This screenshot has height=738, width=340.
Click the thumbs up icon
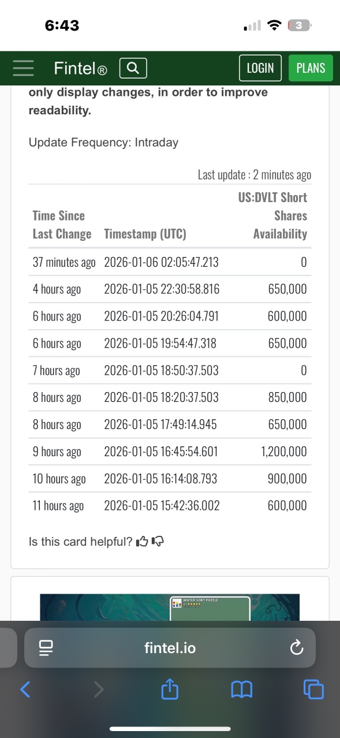click(x=141, y=542)
